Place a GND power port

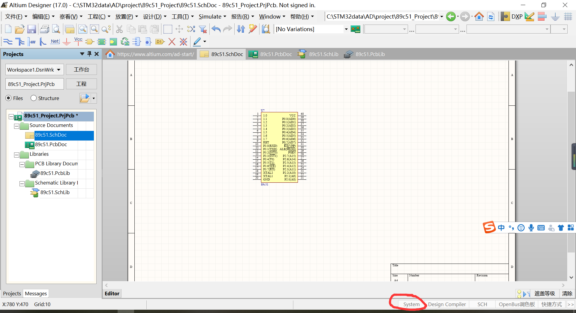pos(67,42)
